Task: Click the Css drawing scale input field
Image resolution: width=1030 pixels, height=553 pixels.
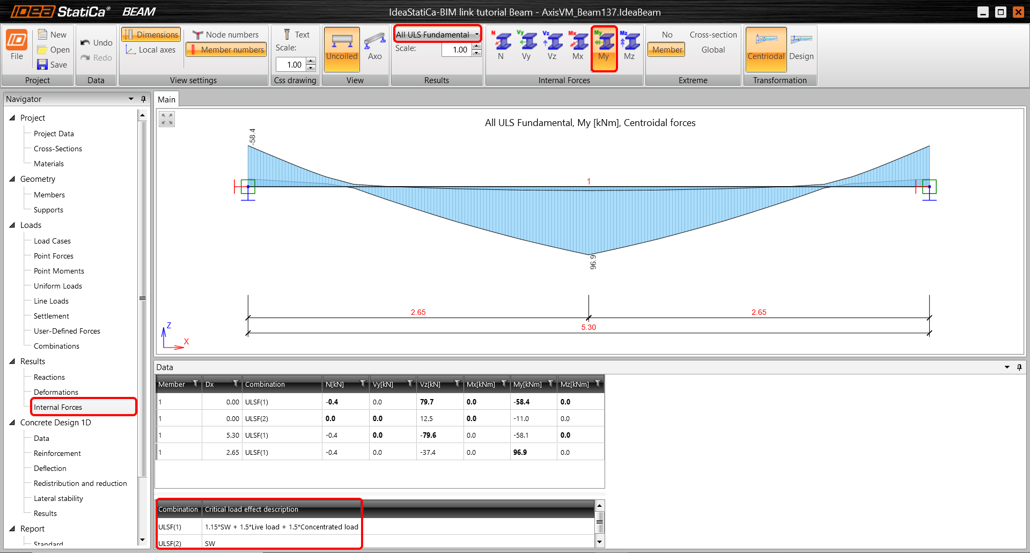Action: 290,65
